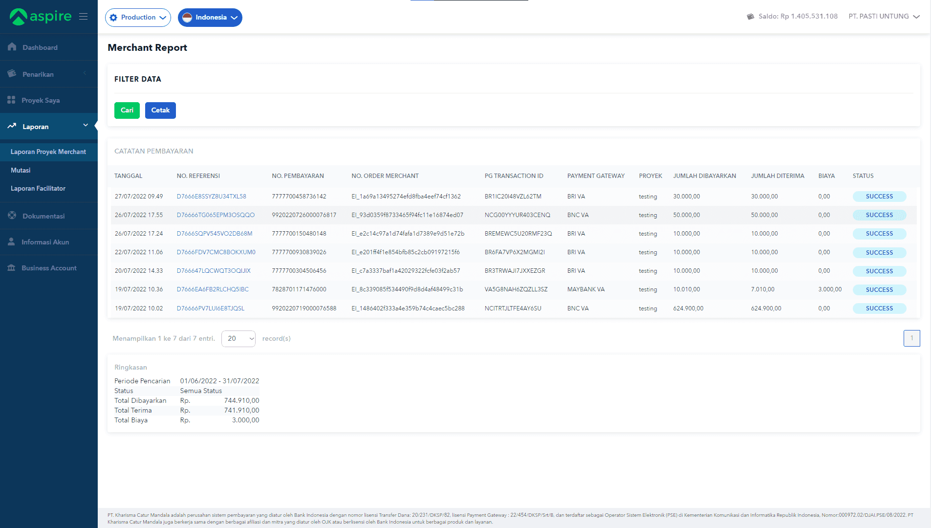The image size is (931, 528).
Task: Open the Penarikan menu item
Action: pos(49,74)
